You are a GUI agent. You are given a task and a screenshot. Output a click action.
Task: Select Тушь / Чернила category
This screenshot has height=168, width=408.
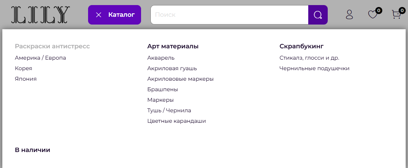coord(169,110)
